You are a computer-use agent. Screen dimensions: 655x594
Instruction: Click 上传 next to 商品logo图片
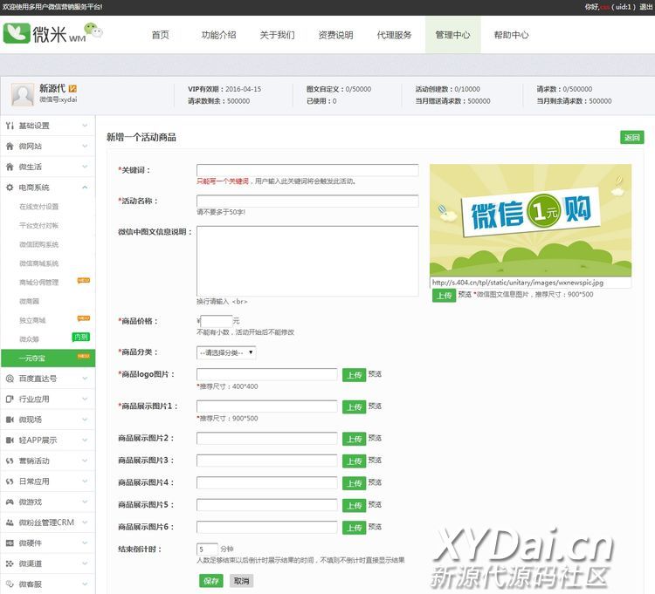[x=354, y=375]
